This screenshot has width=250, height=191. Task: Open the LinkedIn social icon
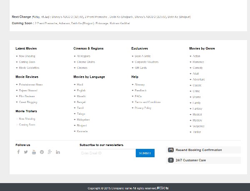58,152
